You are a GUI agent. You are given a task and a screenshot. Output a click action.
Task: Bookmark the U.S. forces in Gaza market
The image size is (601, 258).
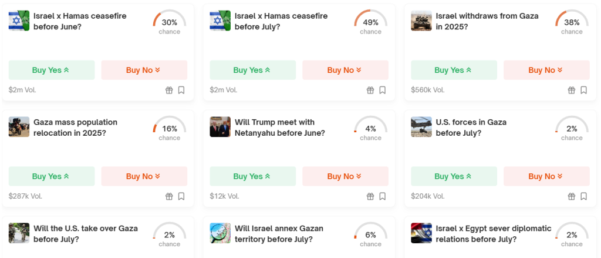(x=584, y=196)
